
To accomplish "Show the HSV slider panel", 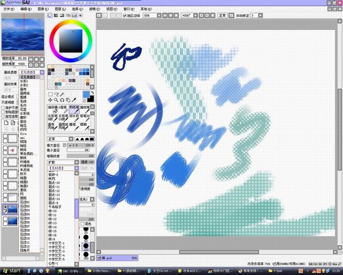I will (x=62, y=15).
